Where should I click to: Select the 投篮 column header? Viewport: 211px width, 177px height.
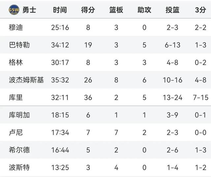point(172,10)
